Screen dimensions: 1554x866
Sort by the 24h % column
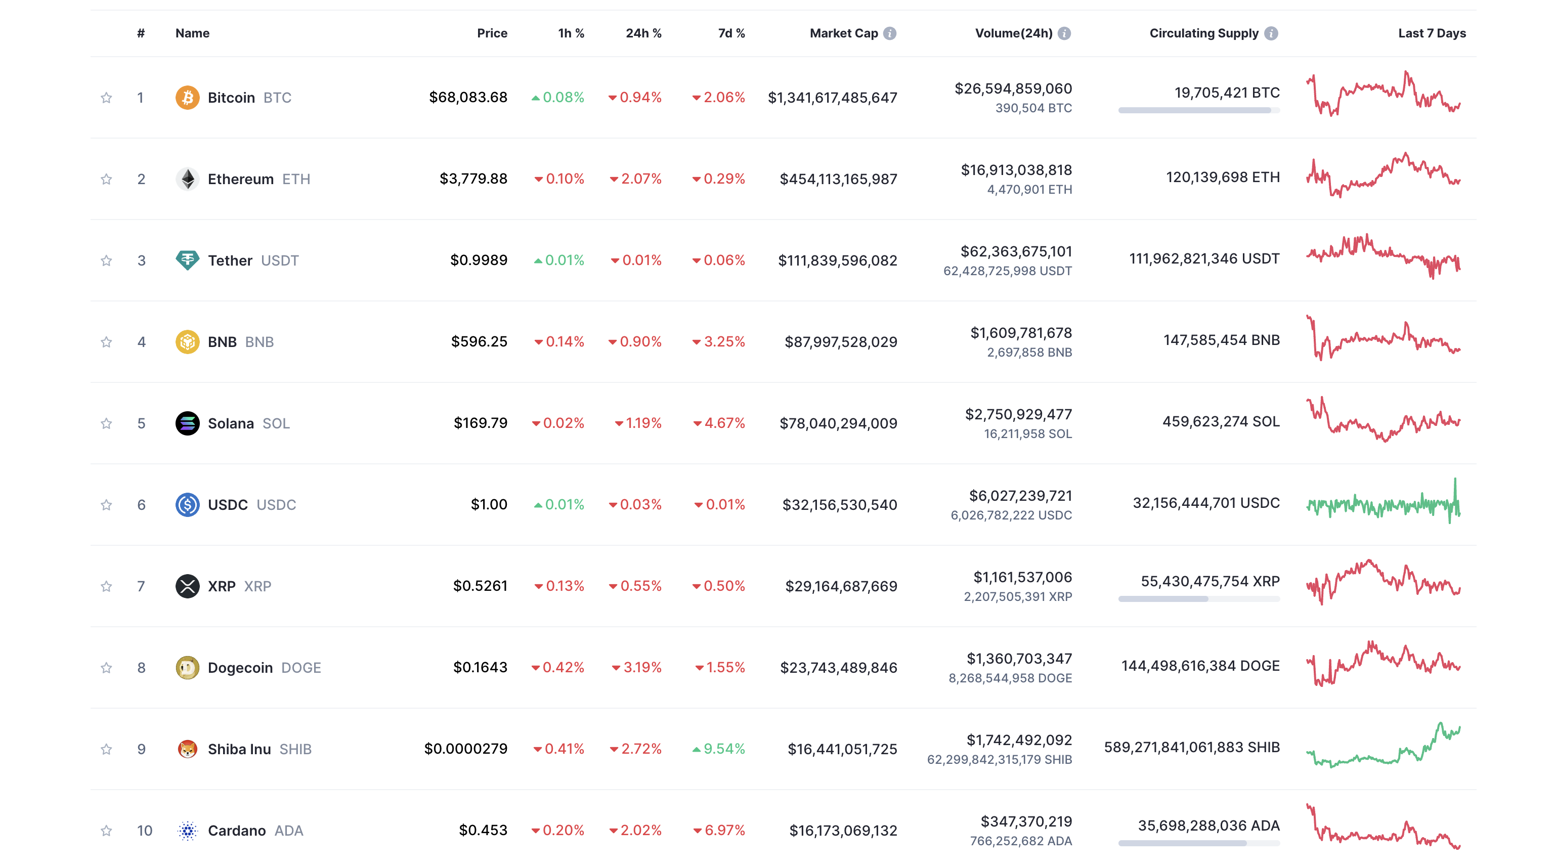643,33
